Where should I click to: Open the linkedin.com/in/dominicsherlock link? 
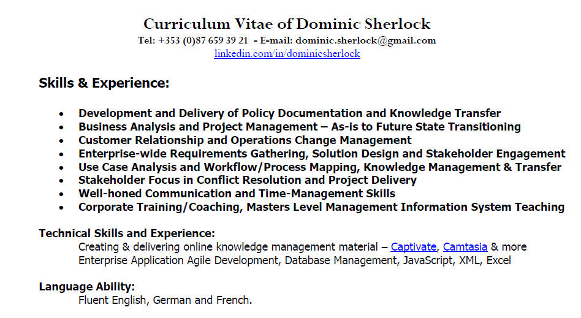(287, 53)
